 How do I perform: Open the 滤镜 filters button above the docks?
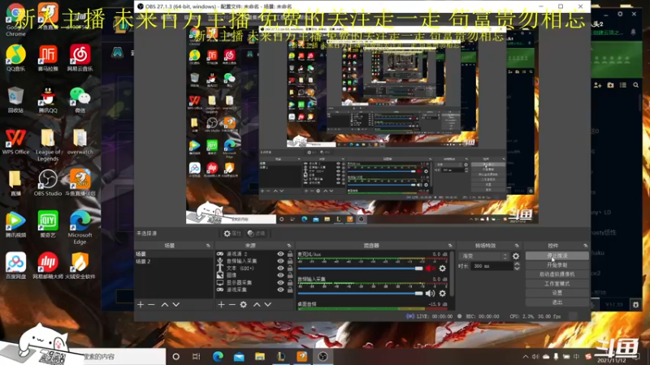[256, 234]
